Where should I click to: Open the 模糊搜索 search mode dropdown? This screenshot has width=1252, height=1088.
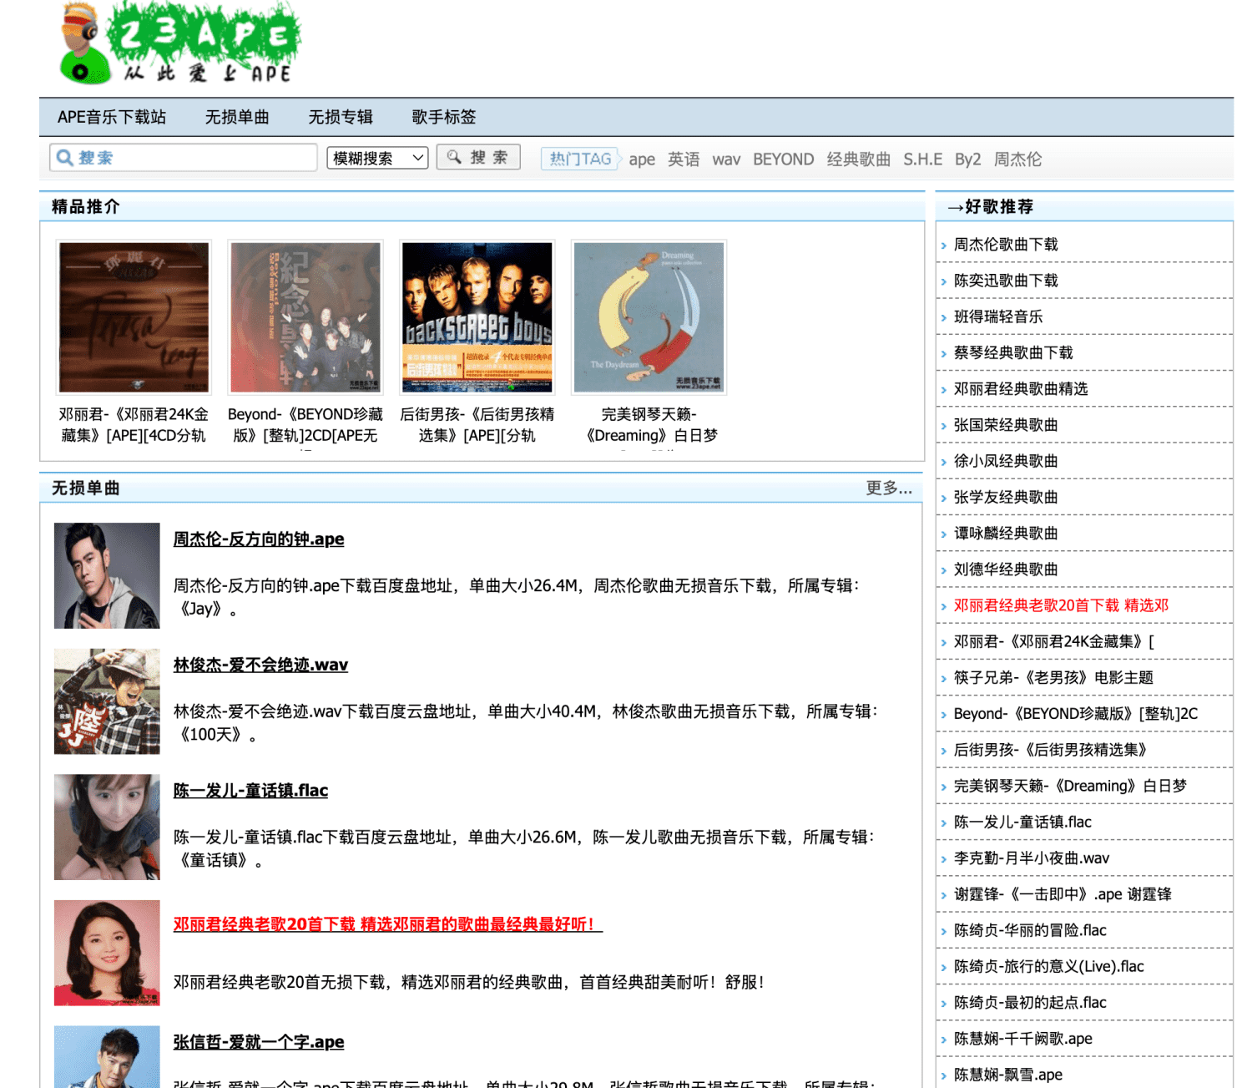coord(378,158)
